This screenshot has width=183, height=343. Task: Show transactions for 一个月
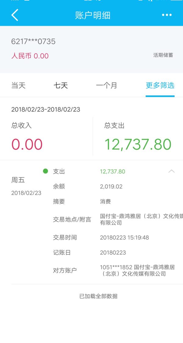[x=106, y=85]
